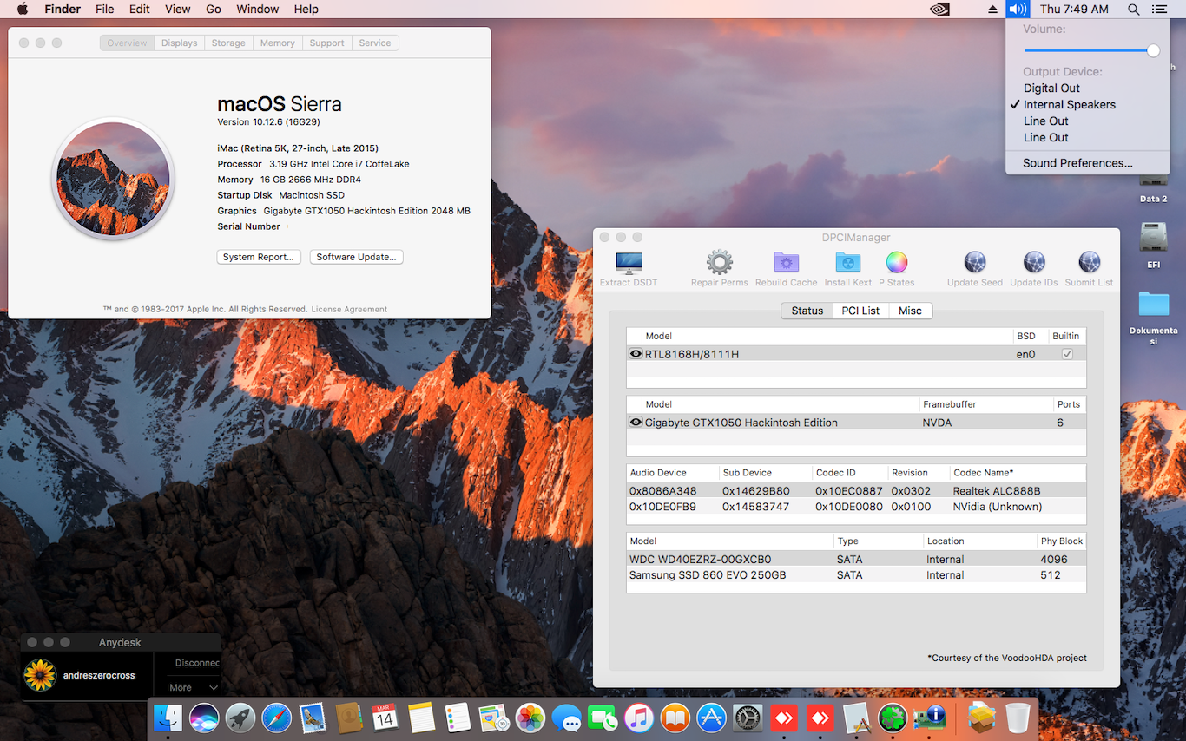
Task: Switch to the PCI List tab
Action: point(860,310)
